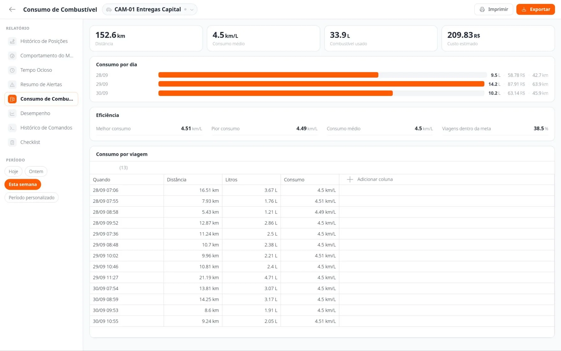The image size is (561, 351).
Task: Click the Imprimir button
Action: pyautogui.click(x=494, y=10)
